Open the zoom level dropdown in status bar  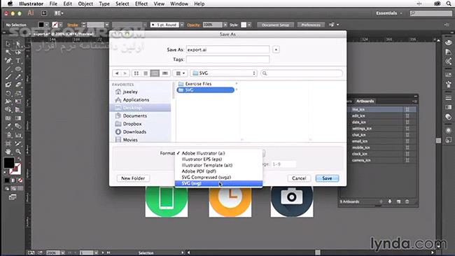63,253
